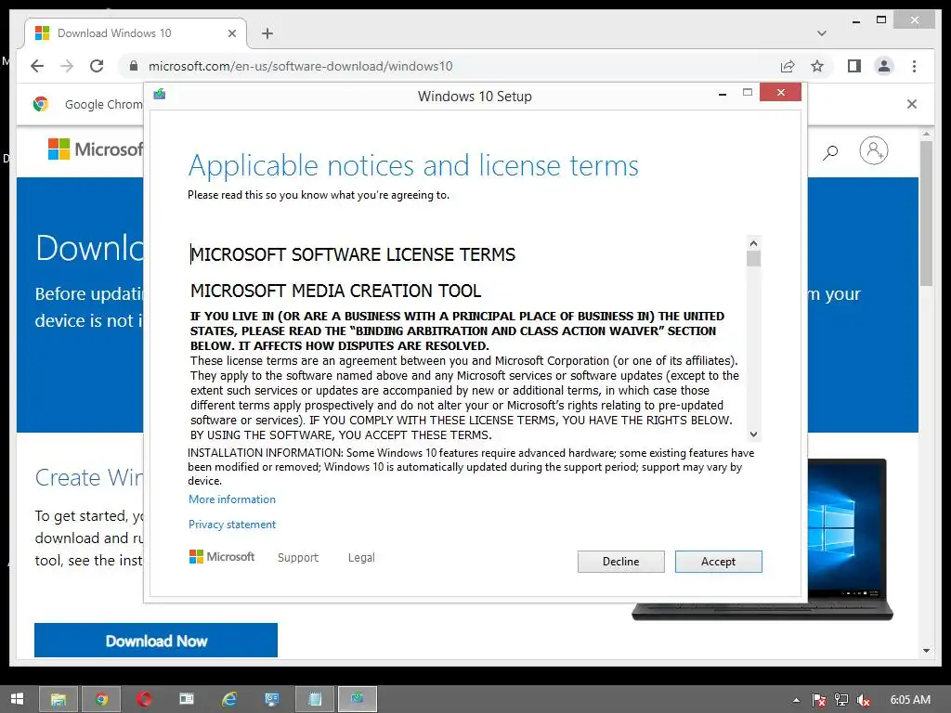The width and height of the screenshot is (951, 713).
Task: Click Chrome back navigation arrow
Action: coord(37,66)
